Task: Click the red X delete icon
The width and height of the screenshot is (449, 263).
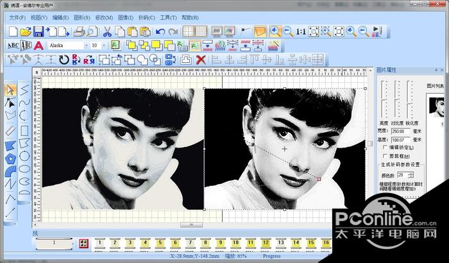Action: pyautogui.click(x=201, y=60)
